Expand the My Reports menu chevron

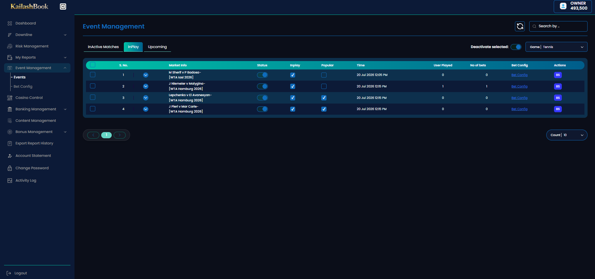click(x=65, y=57)
